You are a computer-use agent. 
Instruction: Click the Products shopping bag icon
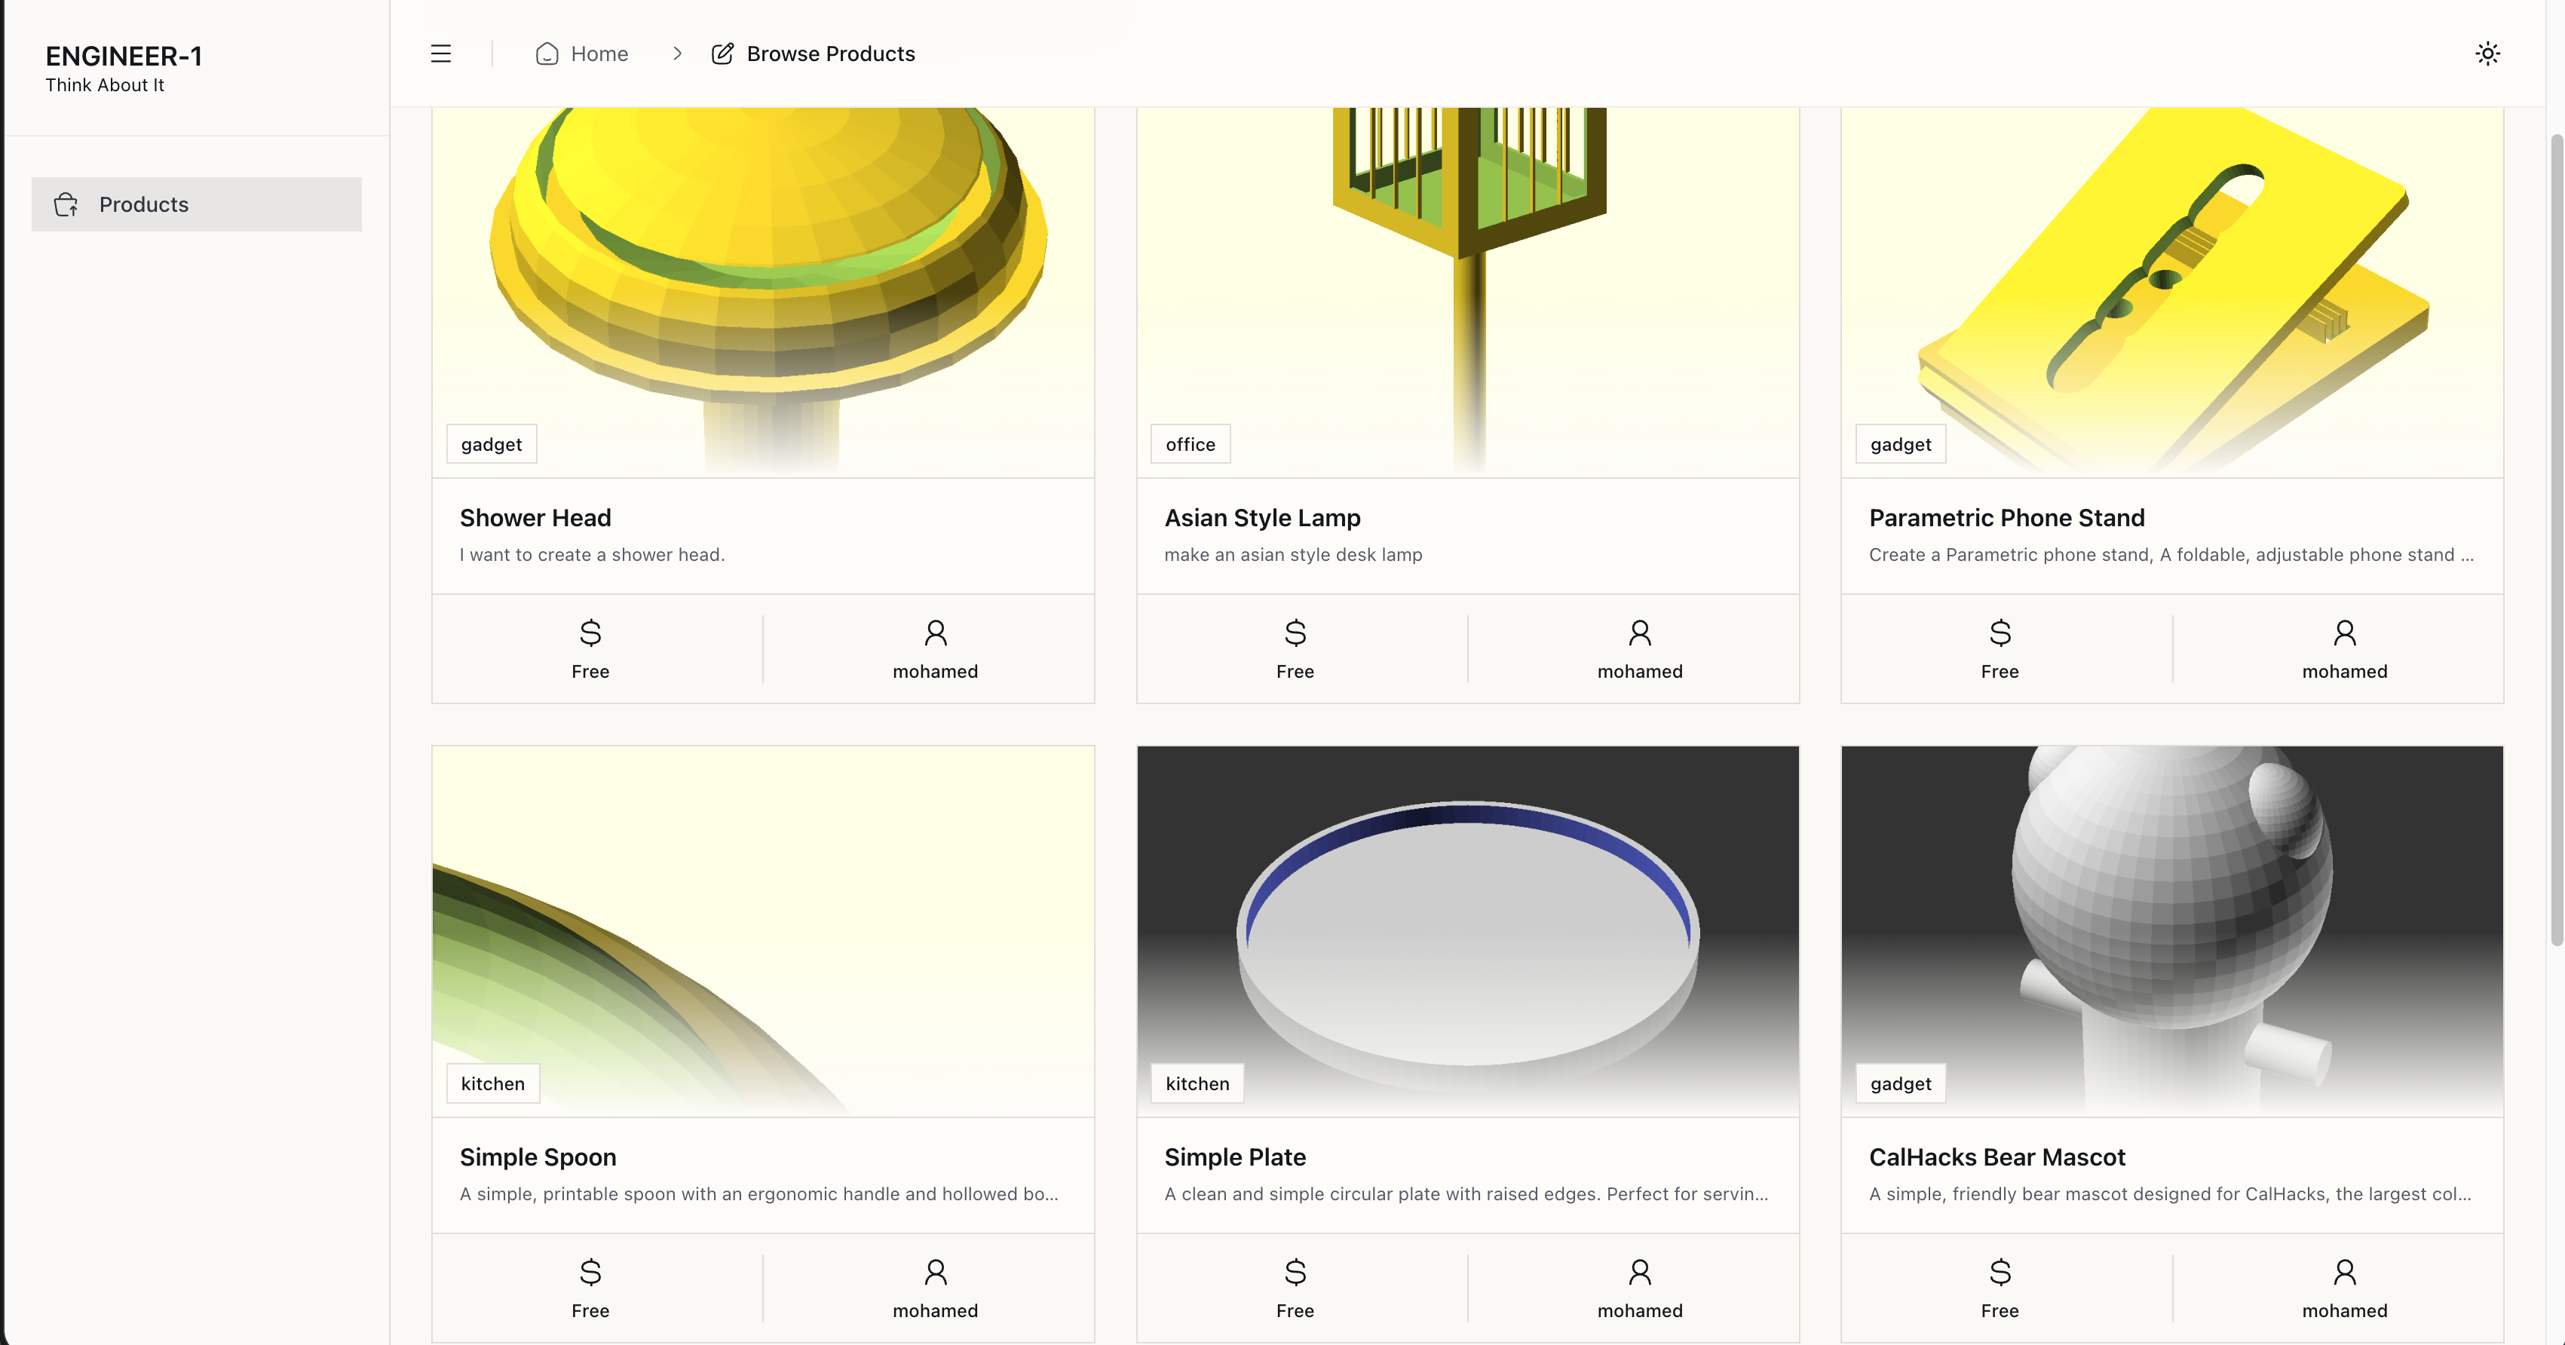[x=66, y=204]
